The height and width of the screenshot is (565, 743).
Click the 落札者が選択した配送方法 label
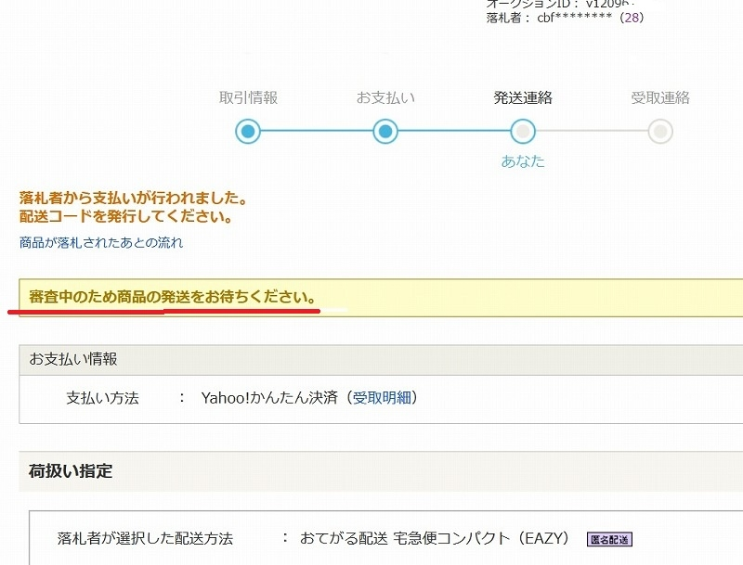[x=145, y=538]
